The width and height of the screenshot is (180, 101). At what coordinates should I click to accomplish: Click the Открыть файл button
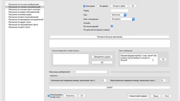[x=119, y=6]
